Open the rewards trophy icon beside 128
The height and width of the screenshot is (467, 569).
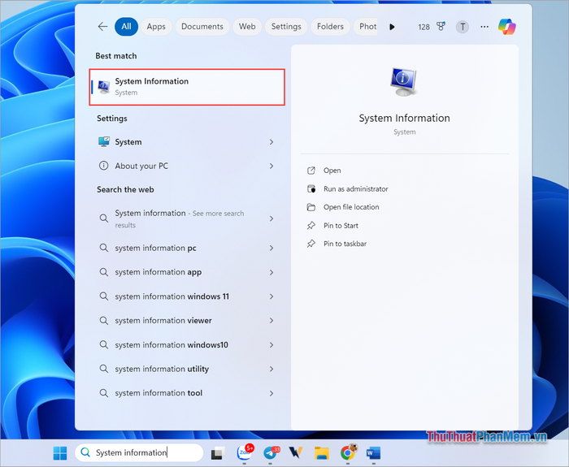coord(441,27)
